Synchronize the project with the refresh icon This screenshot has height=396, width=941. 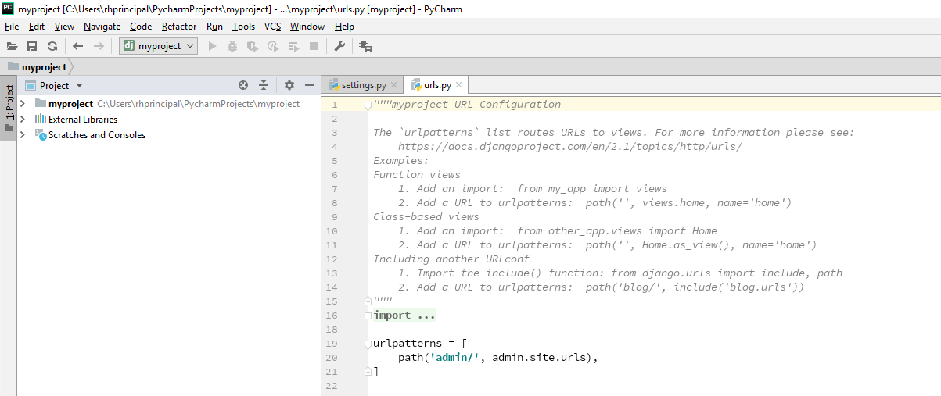click(x=52, y=47)
